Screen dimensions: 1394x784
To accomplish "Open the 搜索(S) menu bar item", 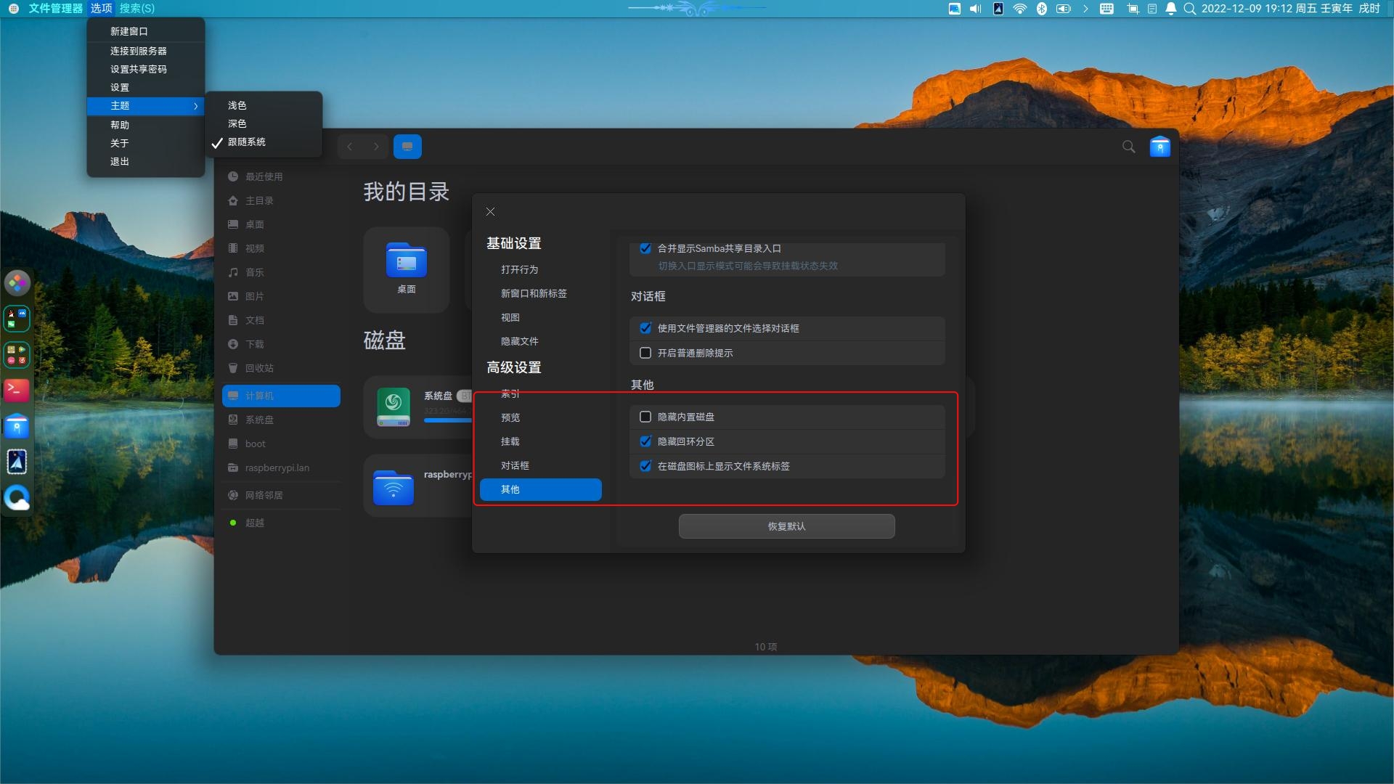I will [135, 8].
